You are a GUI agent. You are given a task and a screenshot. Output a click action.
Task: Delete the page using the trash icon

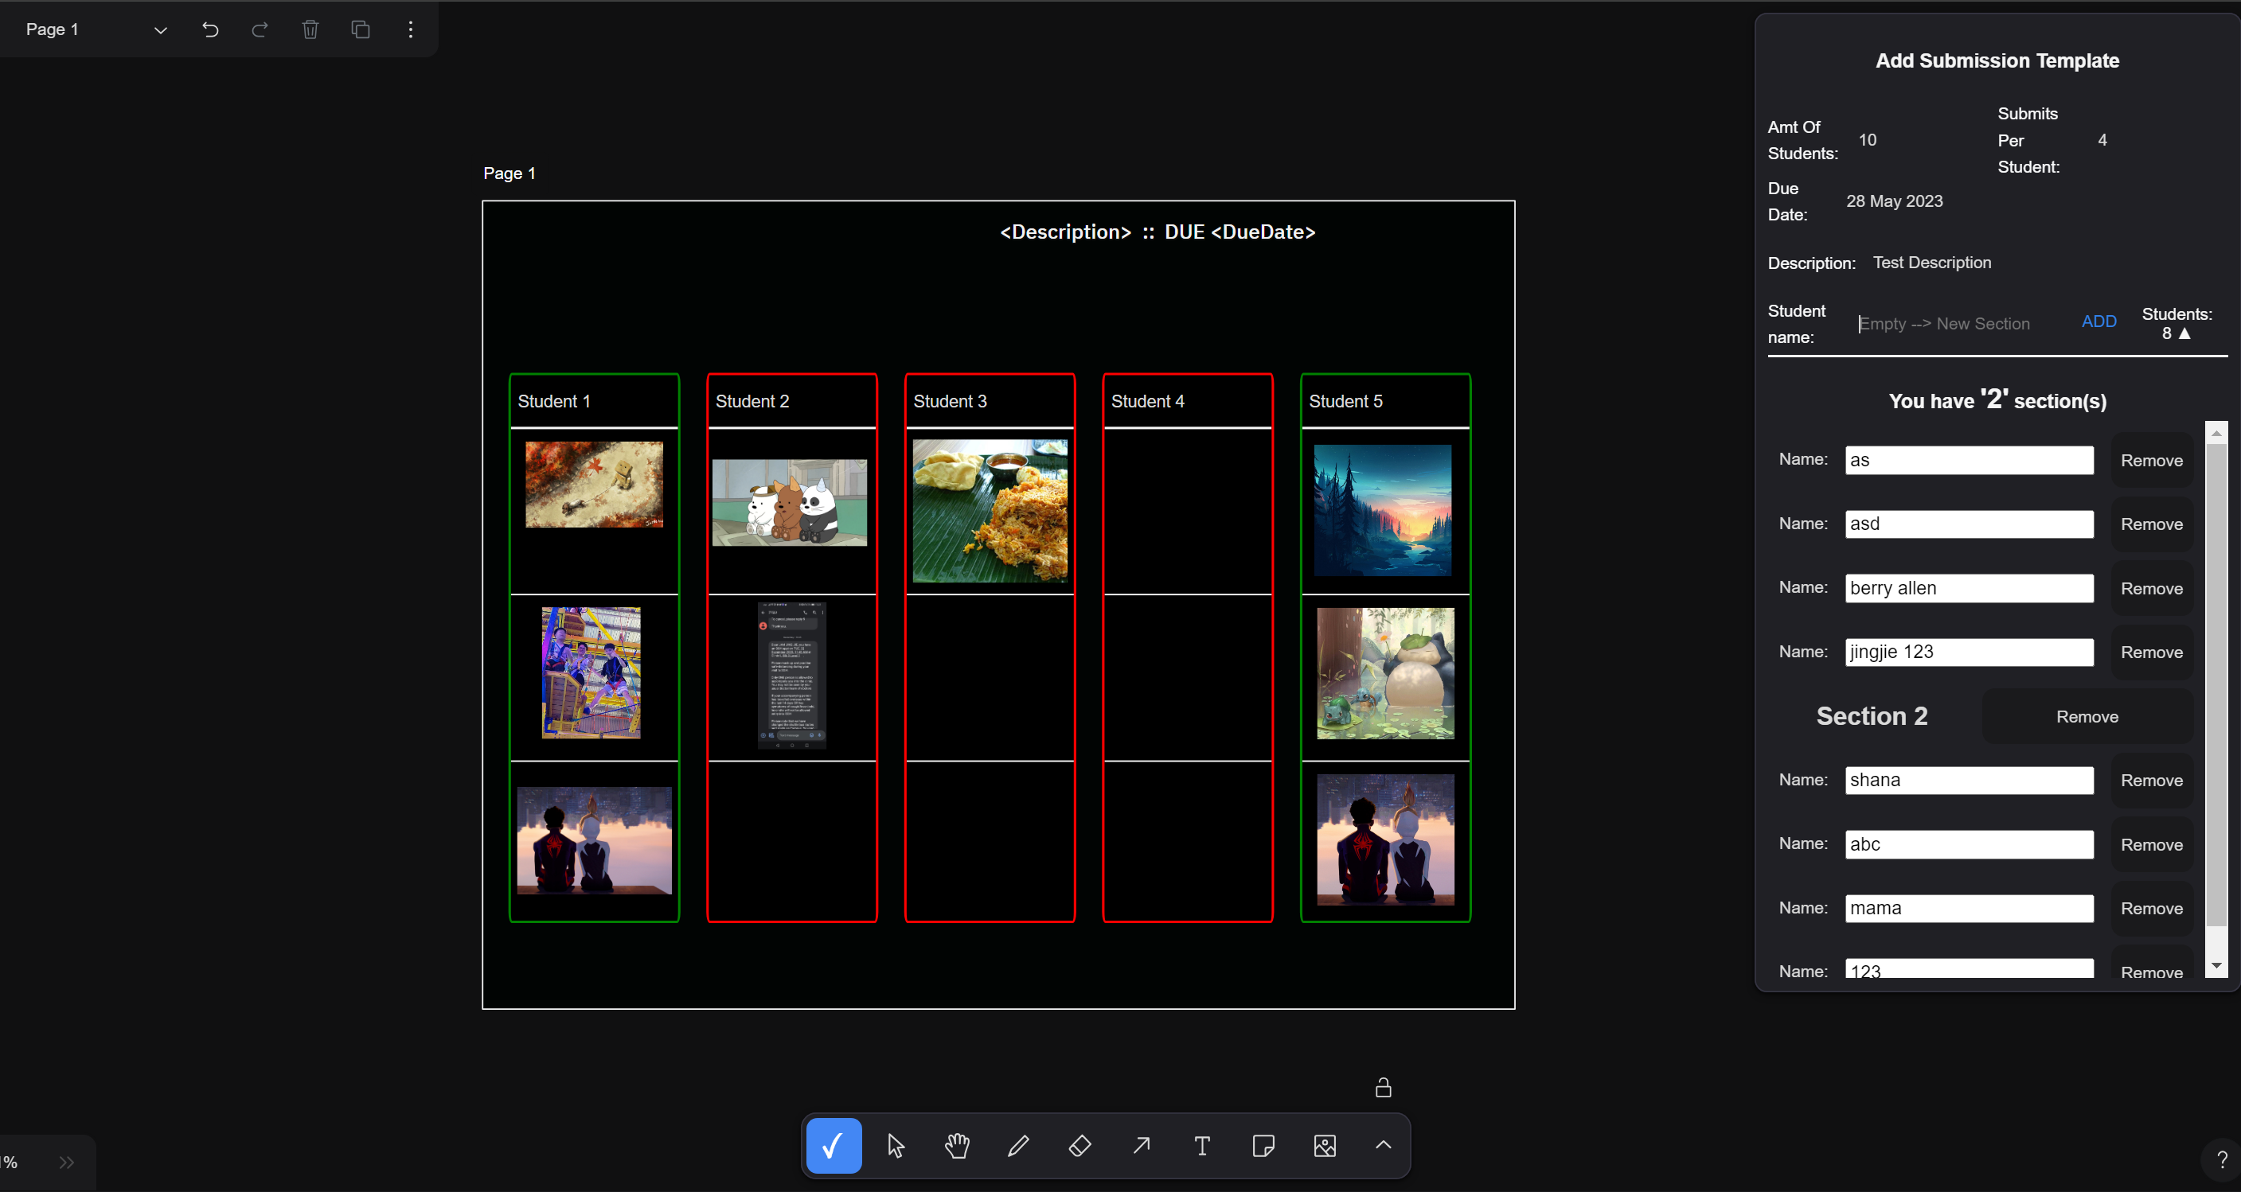310,29
